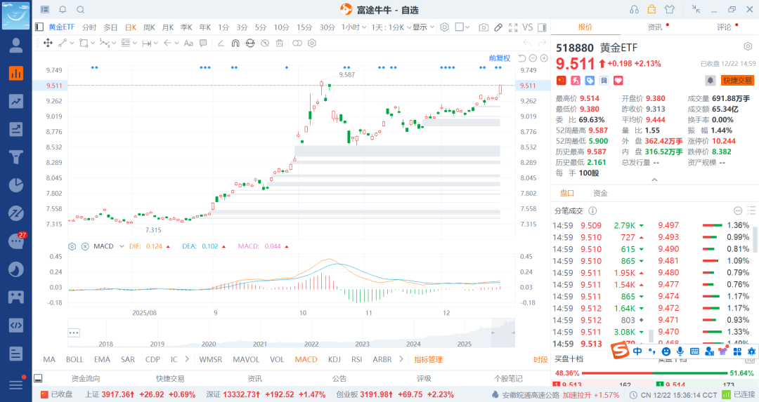Toggle the left panel sidebar icon beside 黄金ETF
Viewport: 759px width, 402px height.
click(39, 27)
